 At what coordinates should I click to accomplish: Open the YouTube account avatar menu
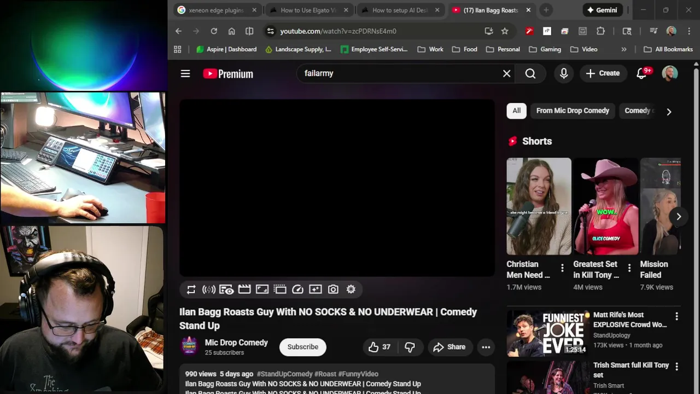tap(670, 73)
